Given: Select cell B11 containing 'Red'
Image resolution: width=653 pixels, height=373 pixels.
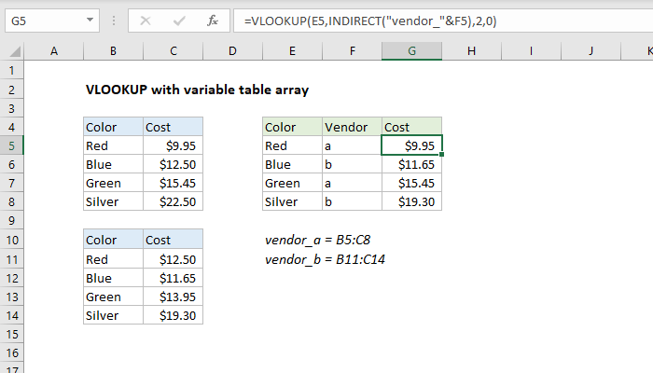Looking at the screenshot, I should point(113,259).
